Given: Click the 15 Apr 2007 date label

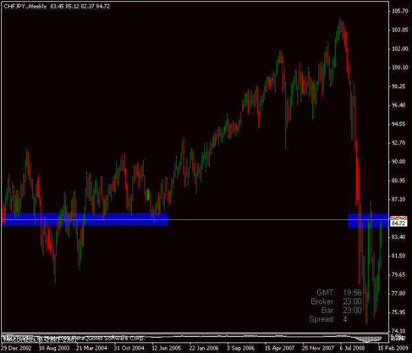Looking at the screenshot, I should point(280,348).
